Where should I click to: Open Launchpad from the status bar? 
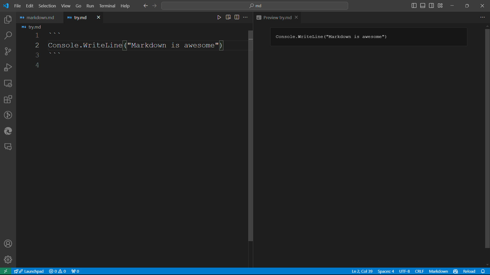[x=29, y=271]
